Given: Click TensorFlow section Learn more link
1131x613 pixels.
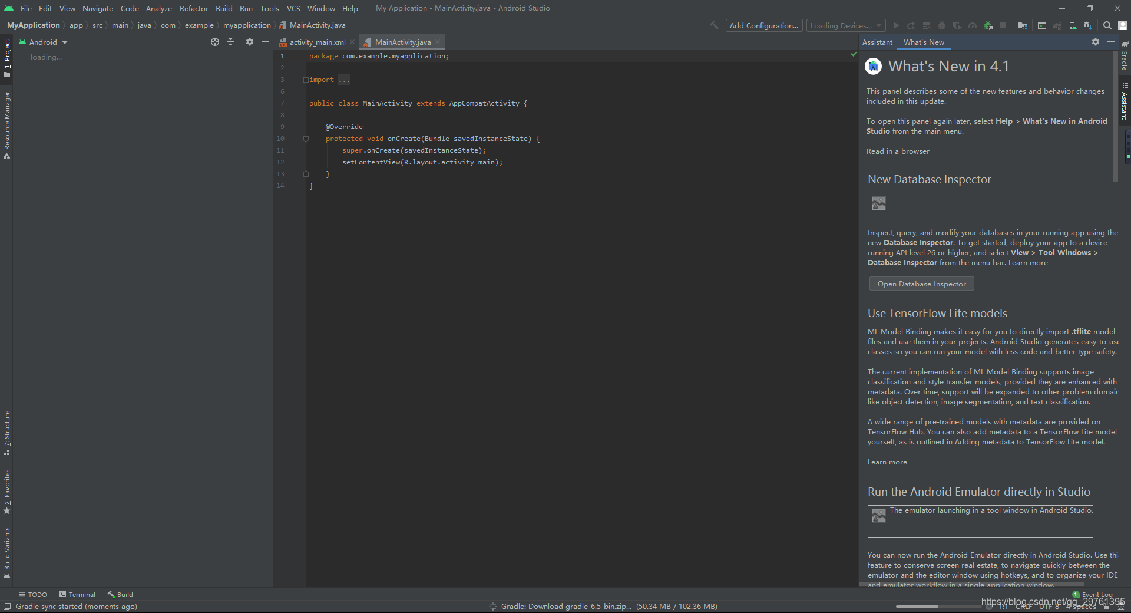Looking at the screenshot, I should 887,462.
